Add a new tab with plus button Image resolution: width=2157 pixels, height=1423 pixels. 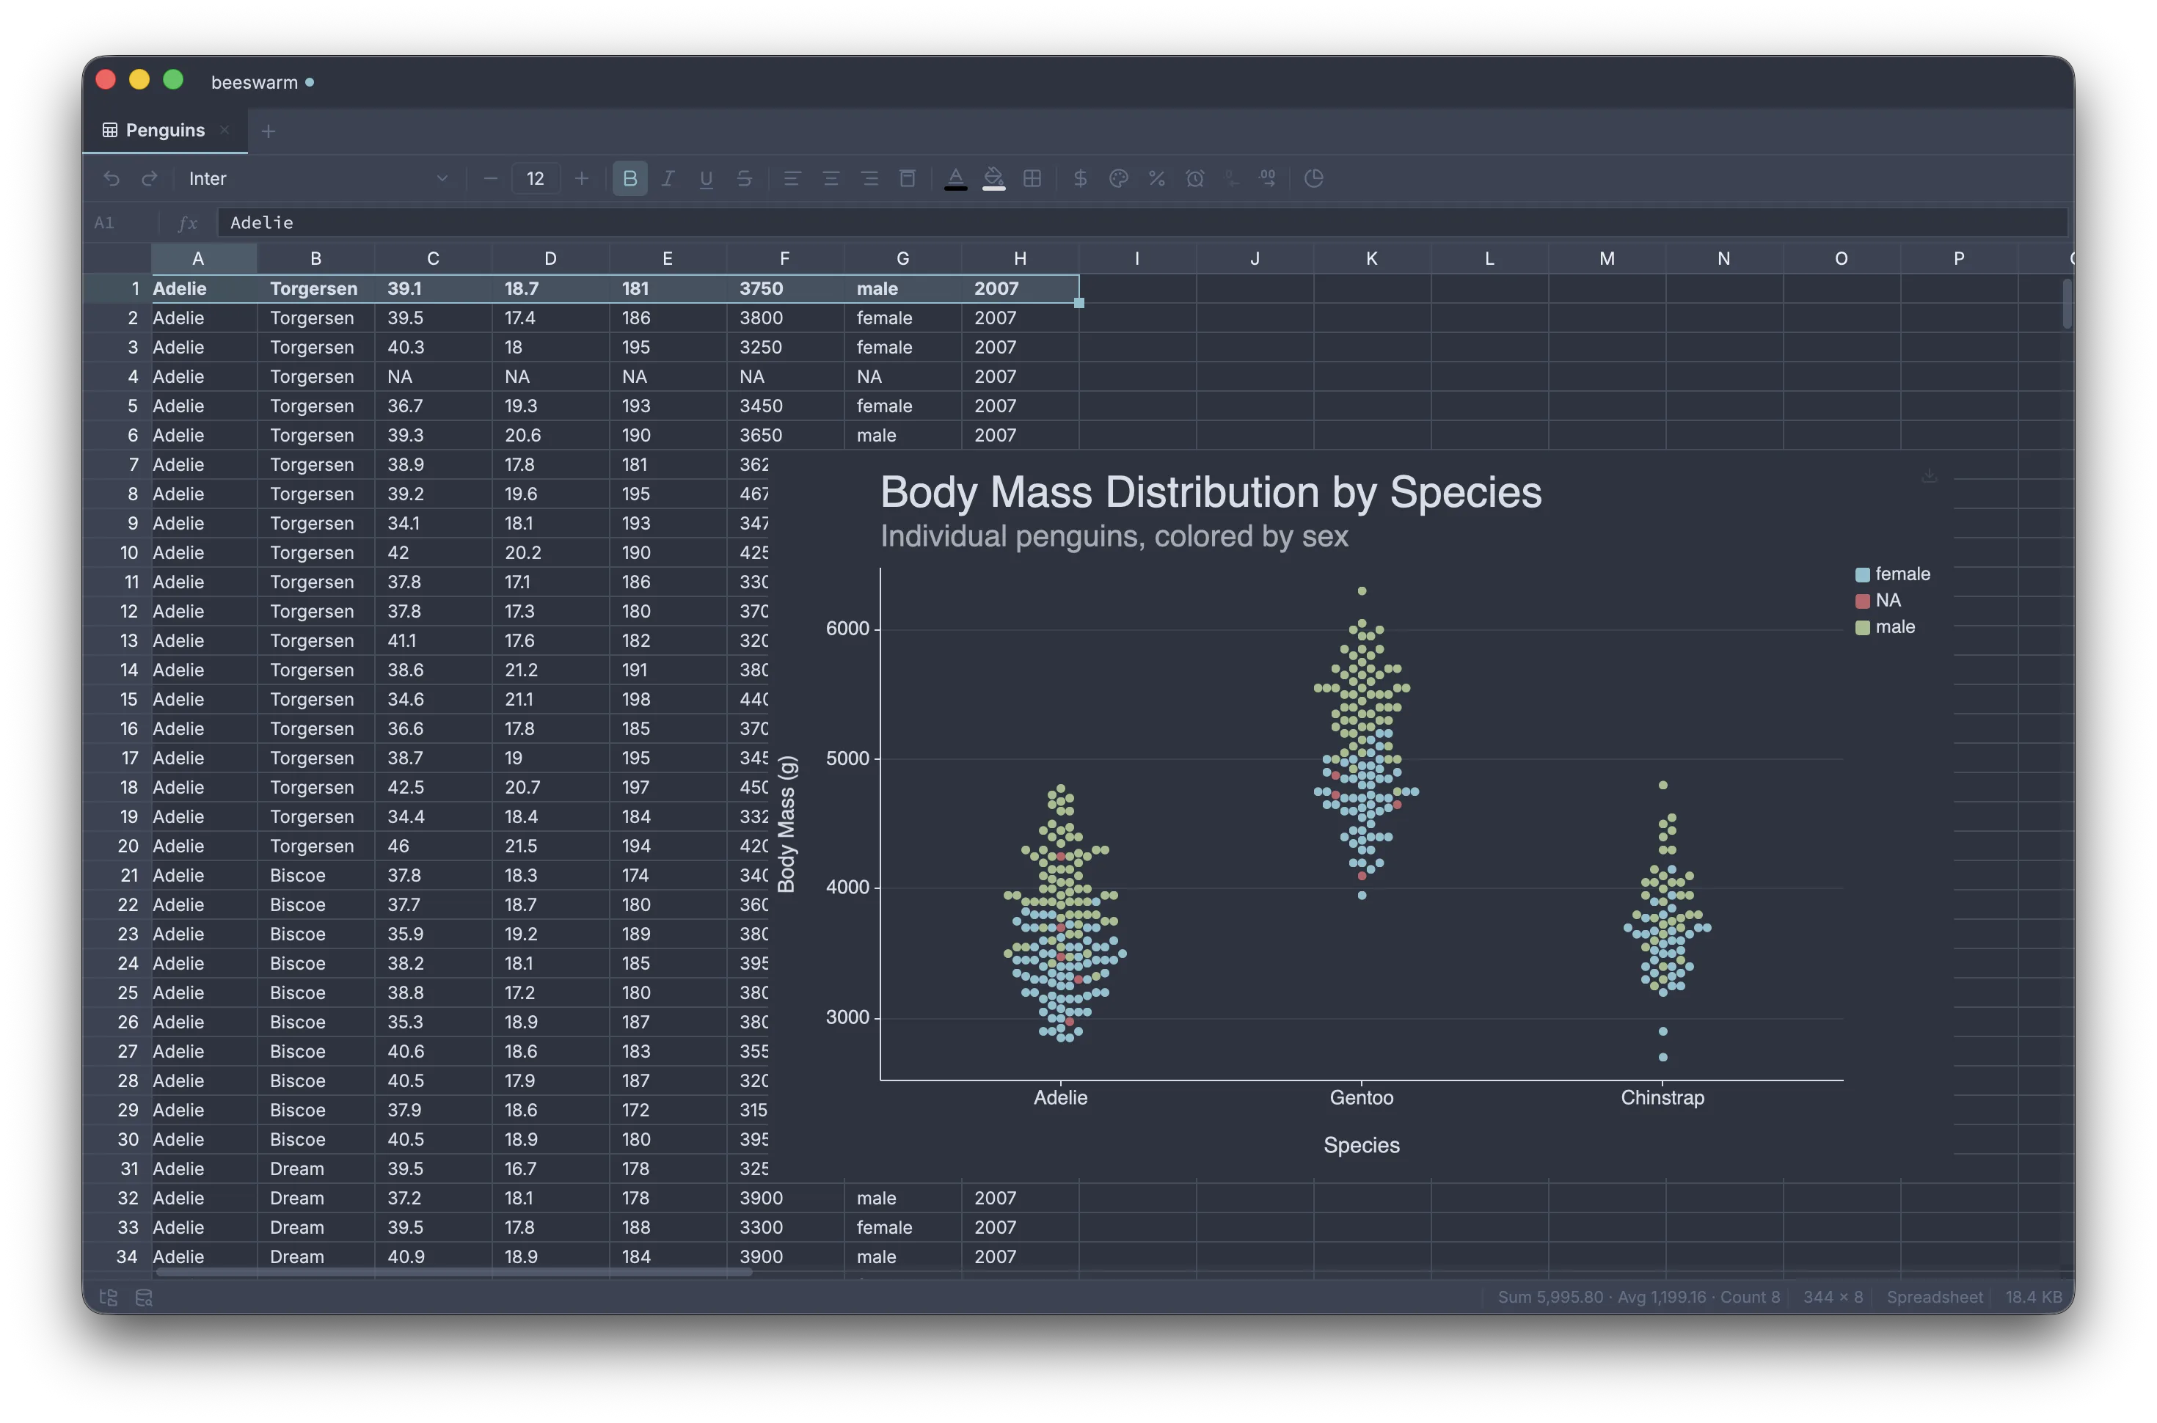269,131
